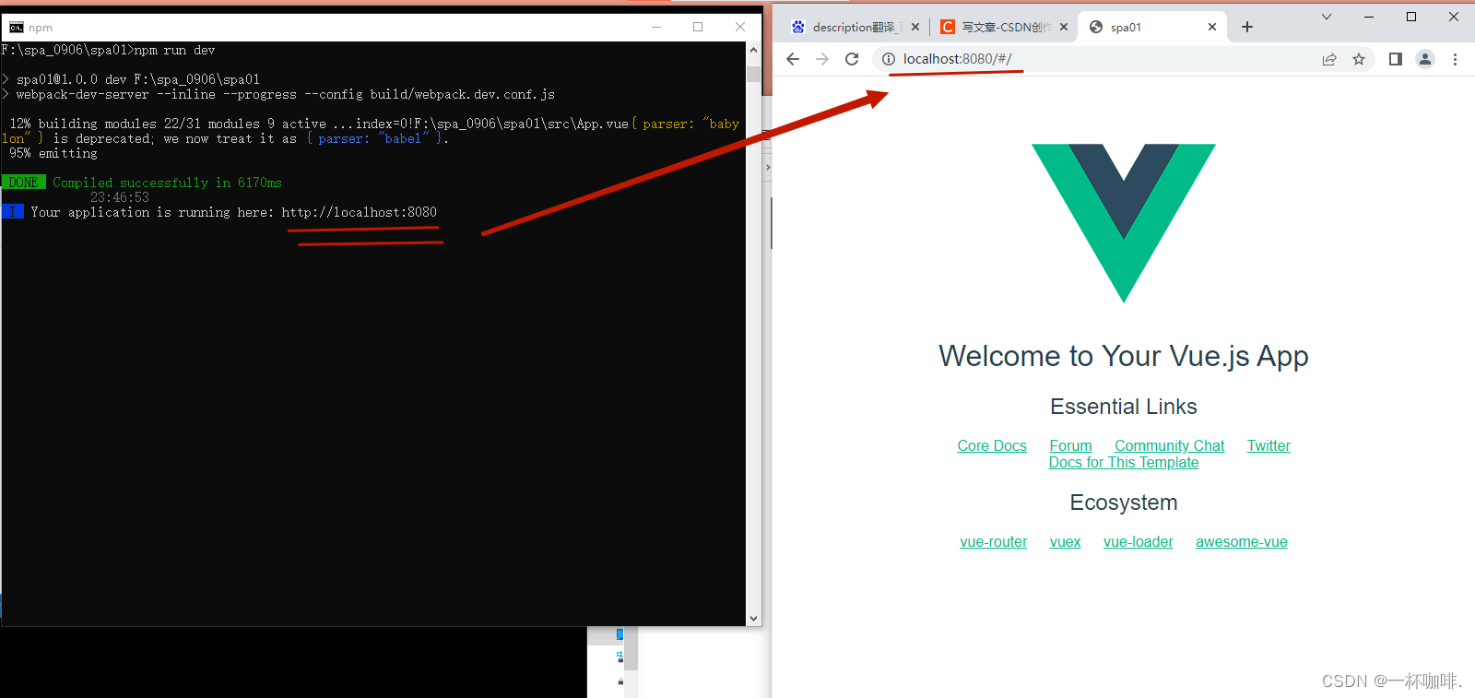Open the vuex link
Image resolution: width=1475 pixels, height=698 pixels.
(1066, 542)
